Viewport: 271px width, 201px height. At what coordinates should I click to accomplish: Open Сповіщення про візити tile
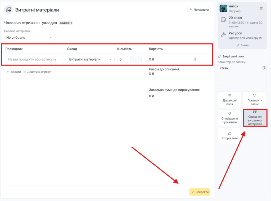229,118
